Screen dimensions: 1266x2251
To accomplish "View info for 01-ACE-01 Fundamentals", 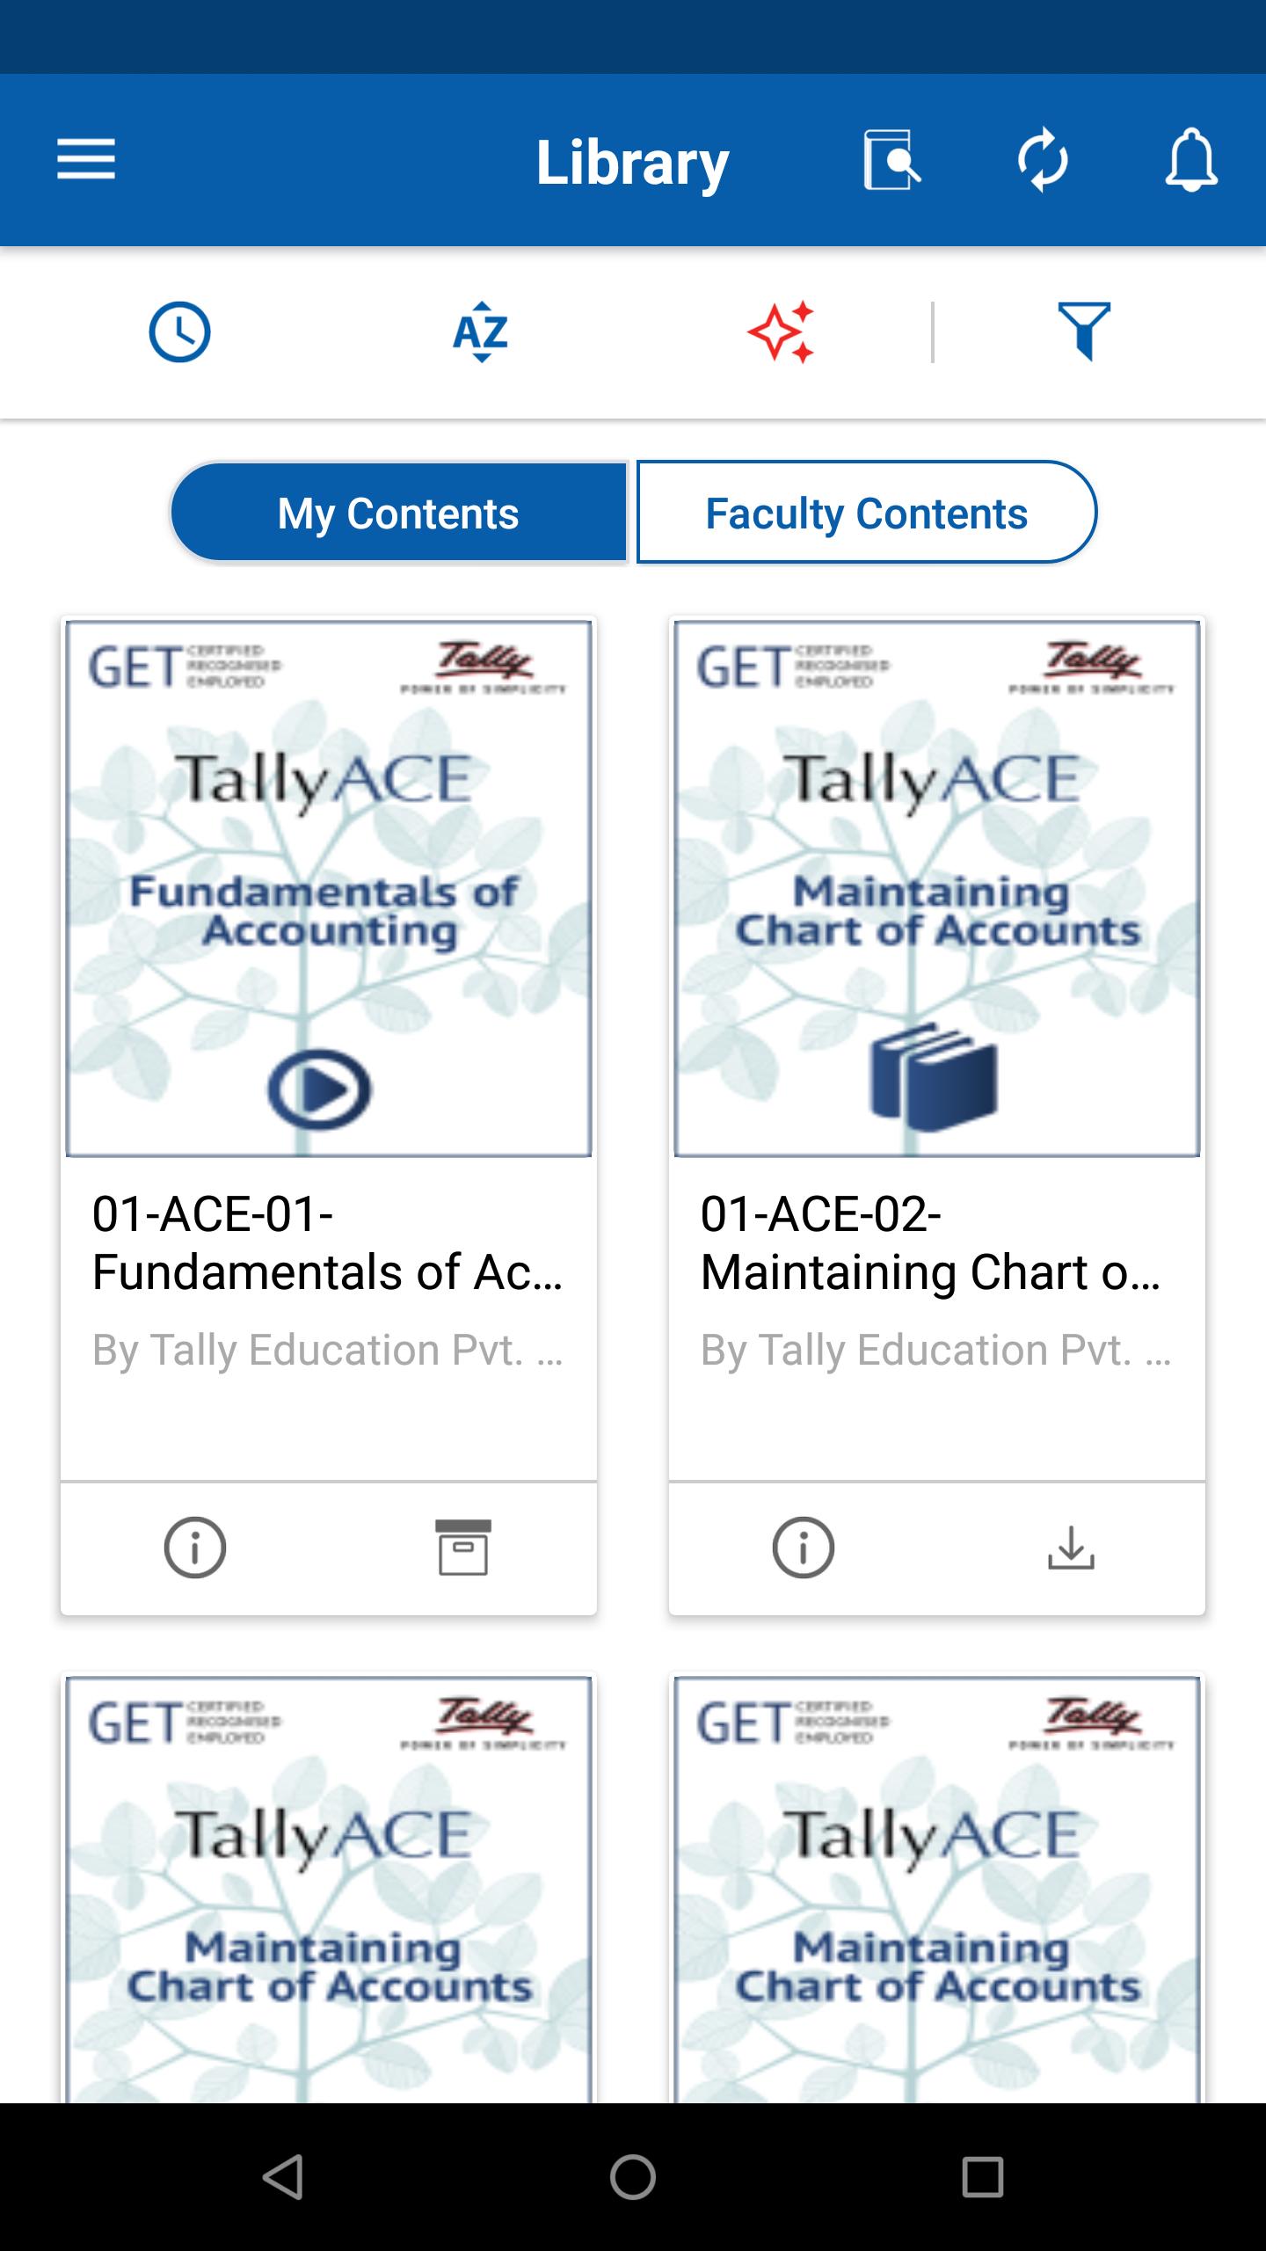I will [x=195, y=1548].
